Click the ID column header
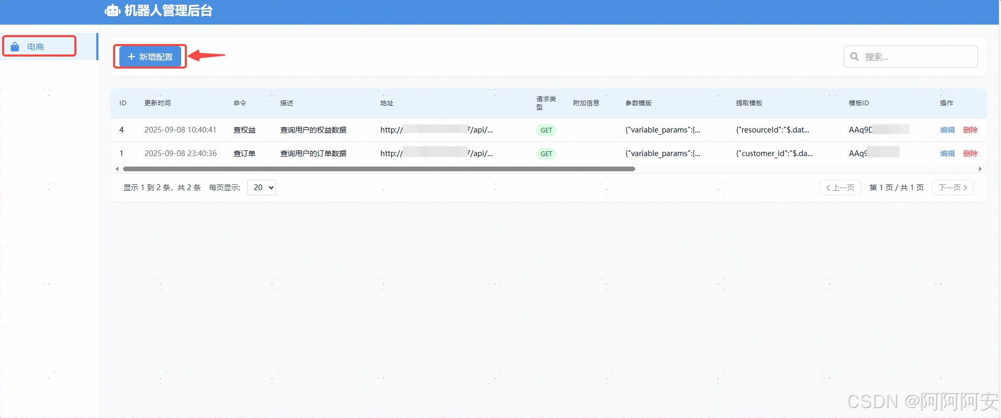Viewport: 1001px width, 418px height. pyautogui.click(x=123, y=103)
